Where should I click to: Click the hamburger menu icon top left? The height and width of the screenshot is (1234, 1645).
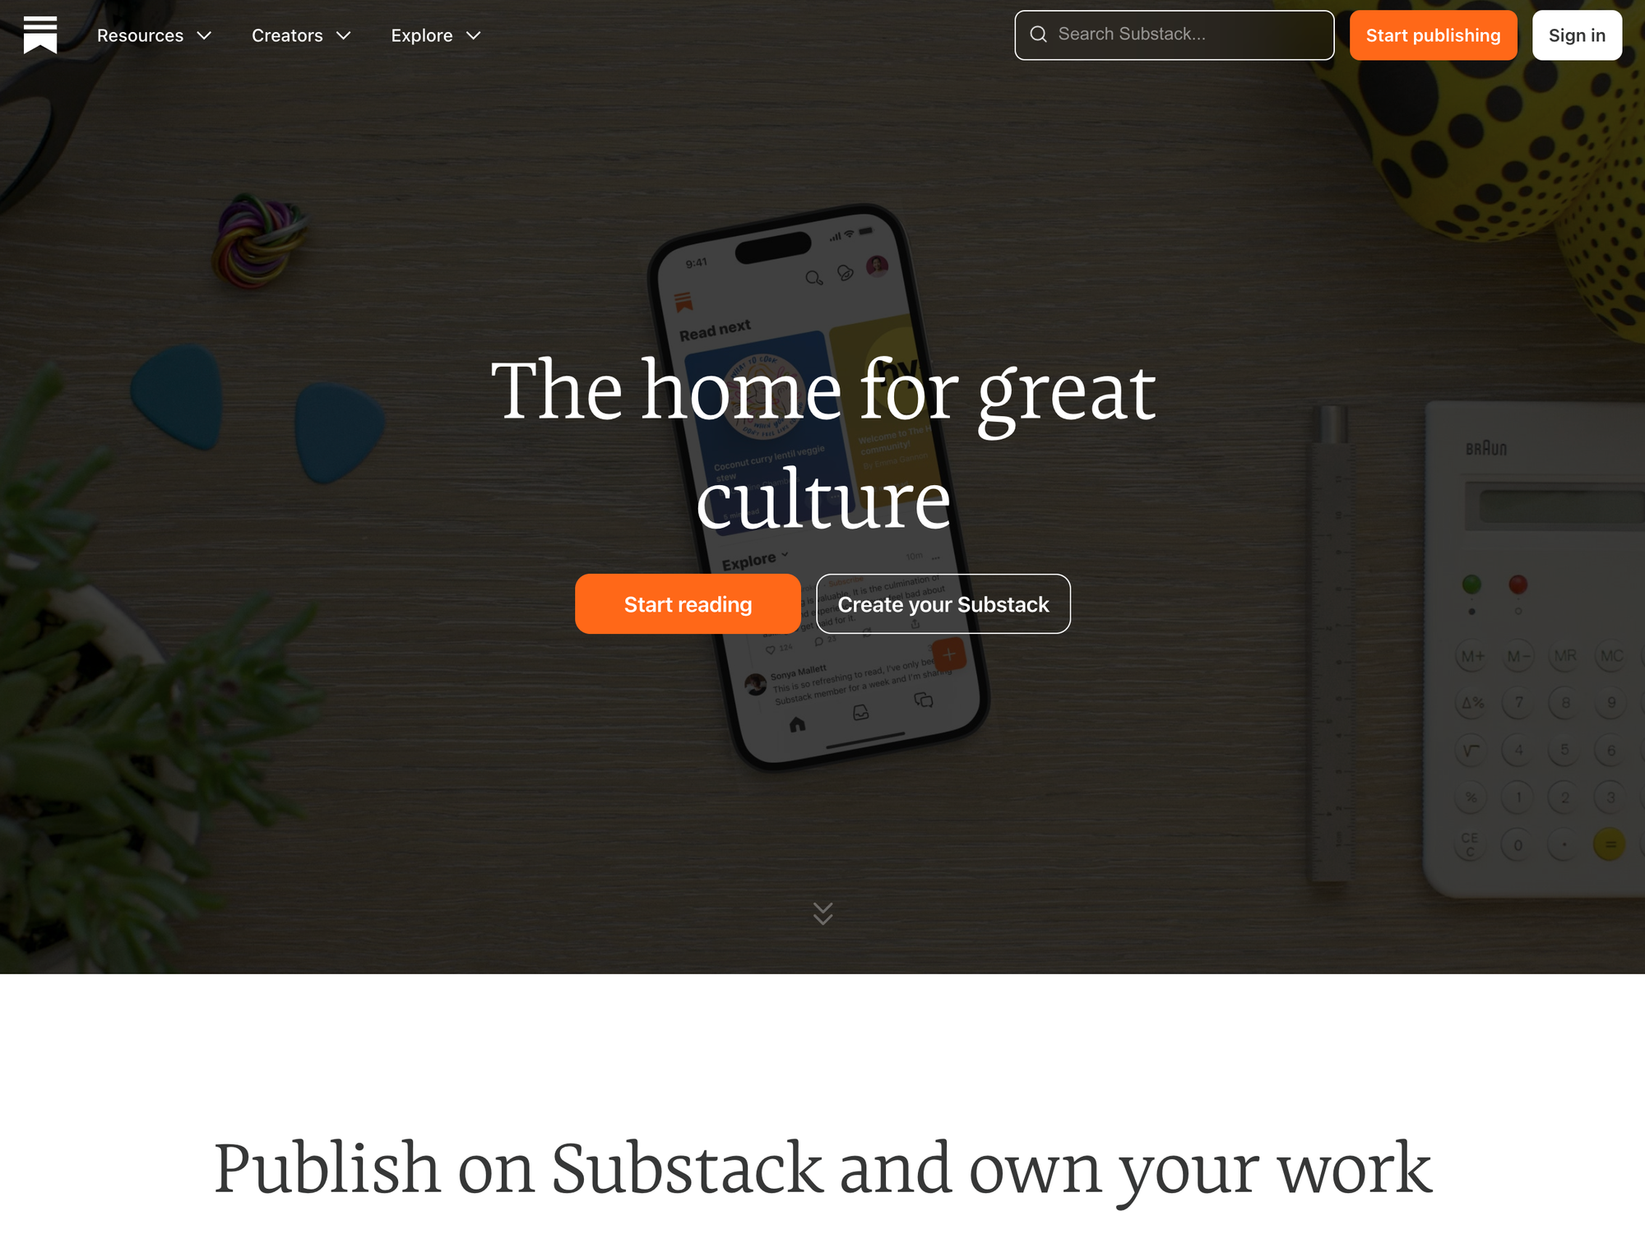(x=40, y=35)
